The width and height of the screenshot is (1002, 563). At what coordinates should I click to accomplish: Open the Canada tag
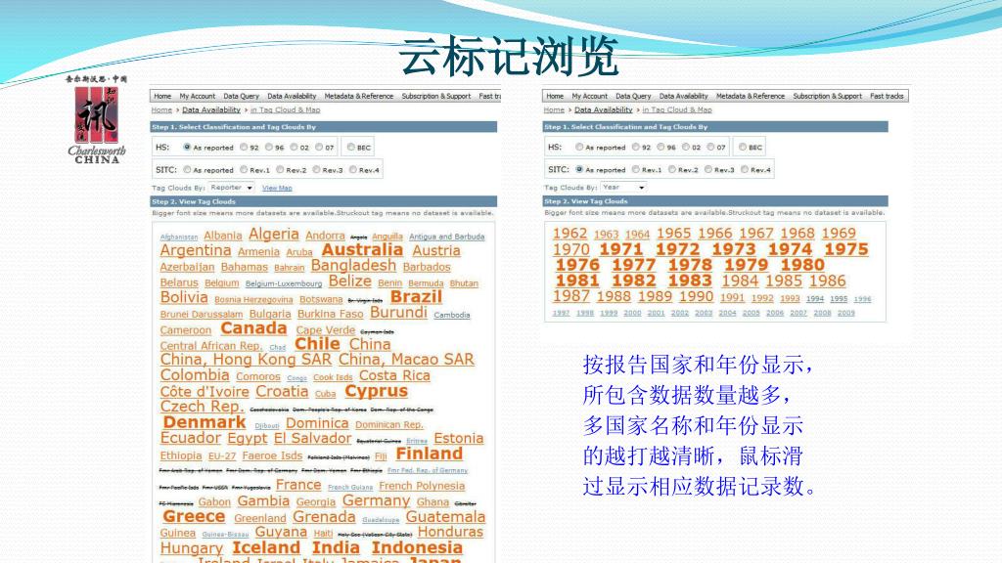[x=253, y=328]
